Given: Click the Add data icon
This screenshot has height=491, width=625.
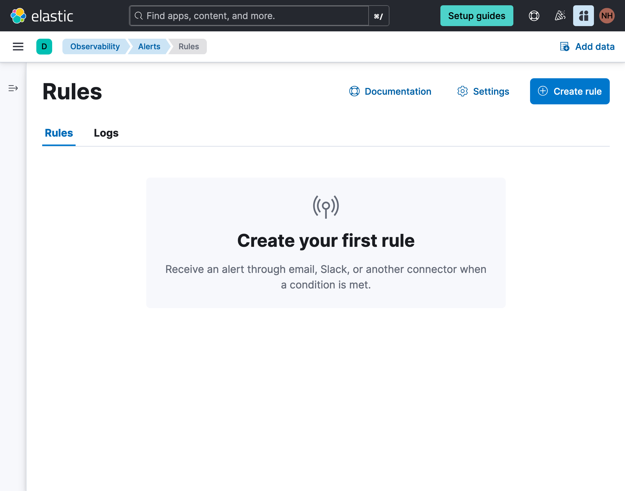Looking at the screenshot, I should point(565,46).
